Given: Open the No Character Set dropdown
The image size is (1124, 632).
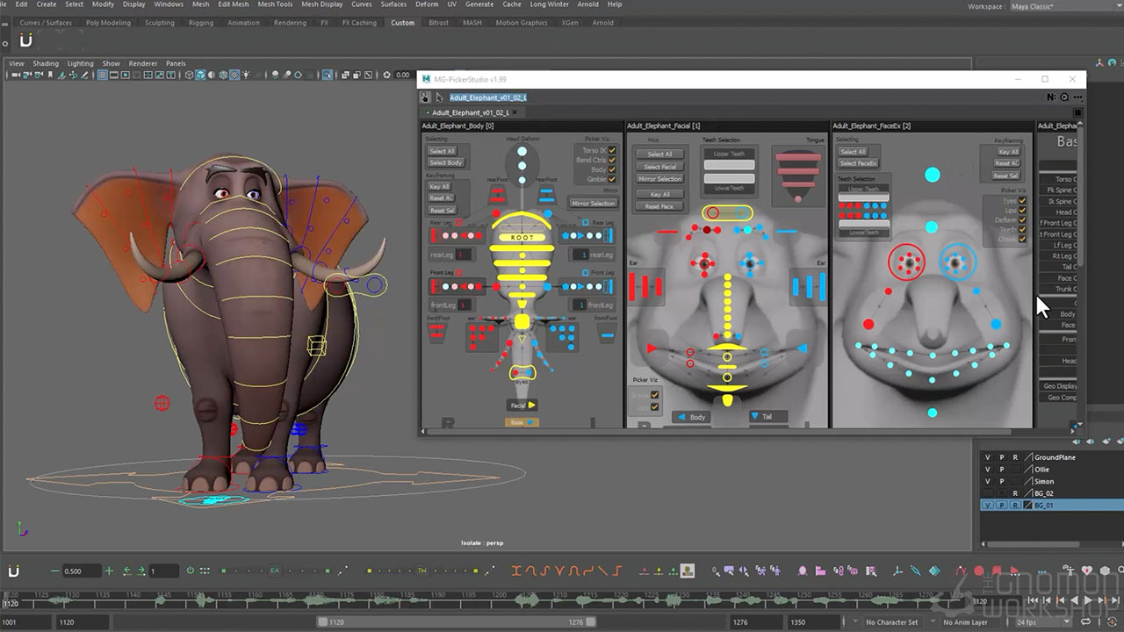Looking at the screenshot, I should (x=891, y=622).
